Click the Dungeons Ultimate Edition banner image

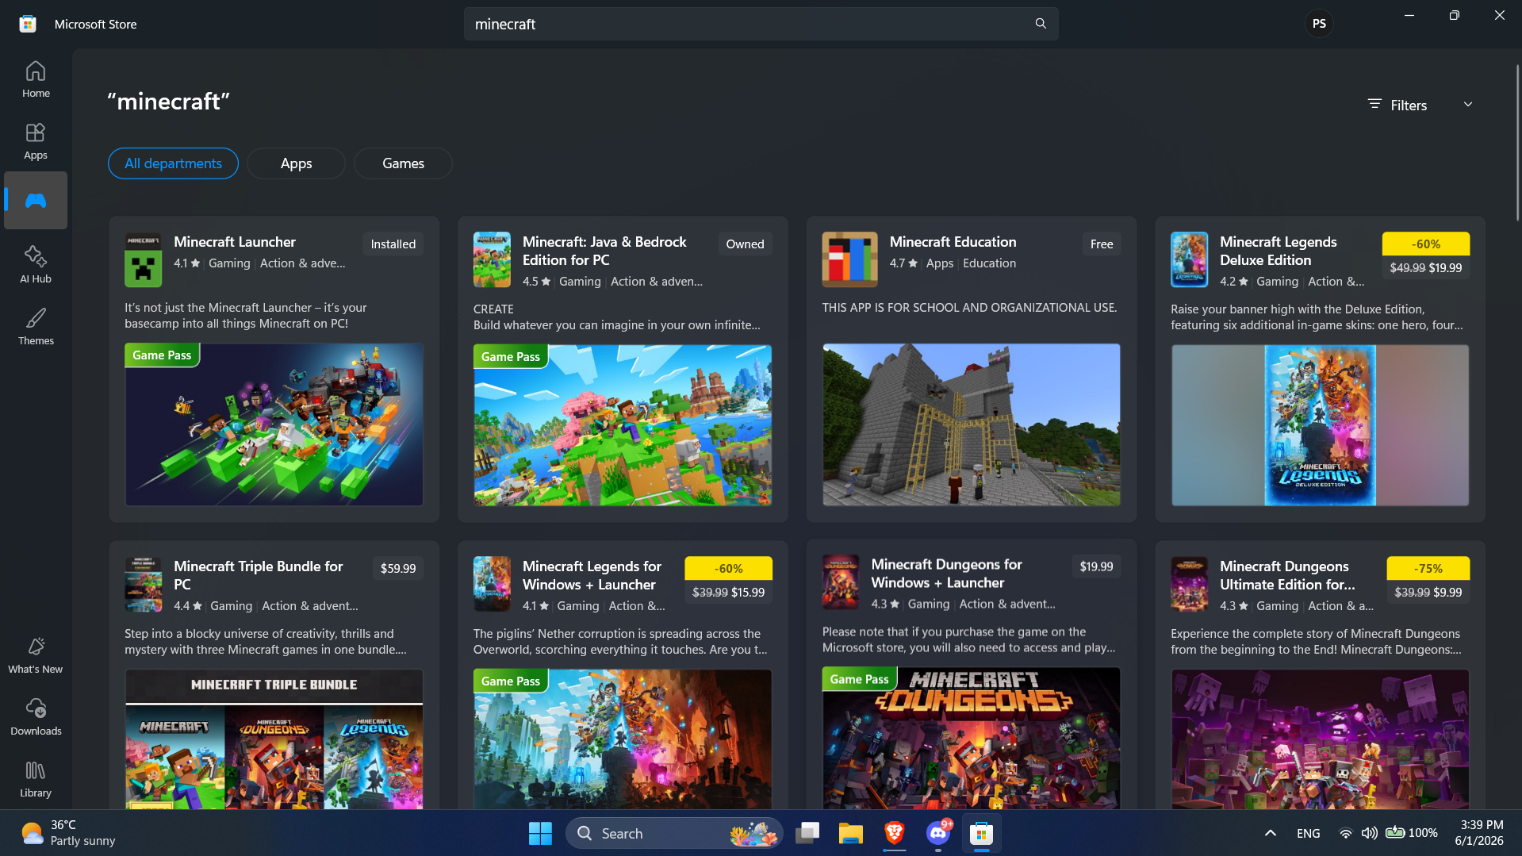(x=1320, y=739)
